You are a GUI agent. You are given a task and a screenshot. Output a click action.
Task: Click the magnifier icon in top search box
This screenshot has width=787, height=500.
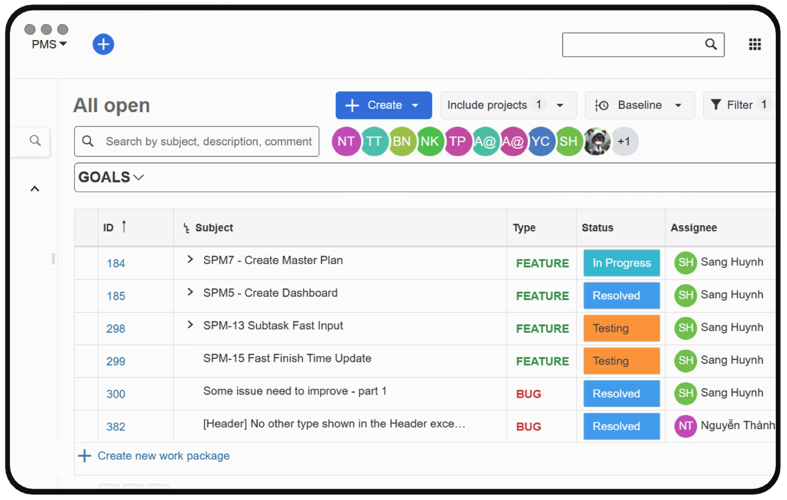(x=711, y=44)
